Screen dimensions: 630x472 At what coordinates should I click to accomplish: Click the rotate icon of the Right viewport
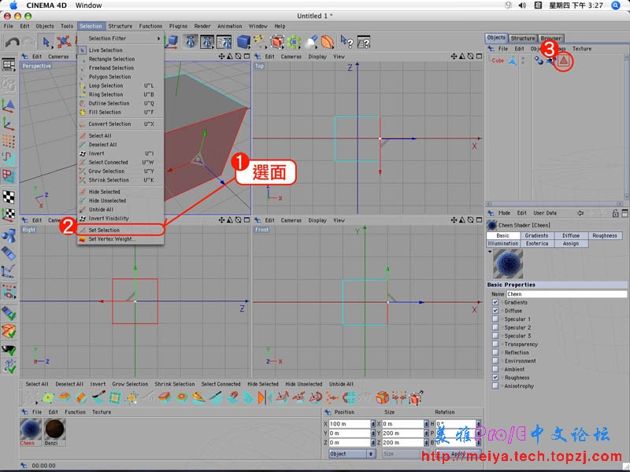point(239,220)
